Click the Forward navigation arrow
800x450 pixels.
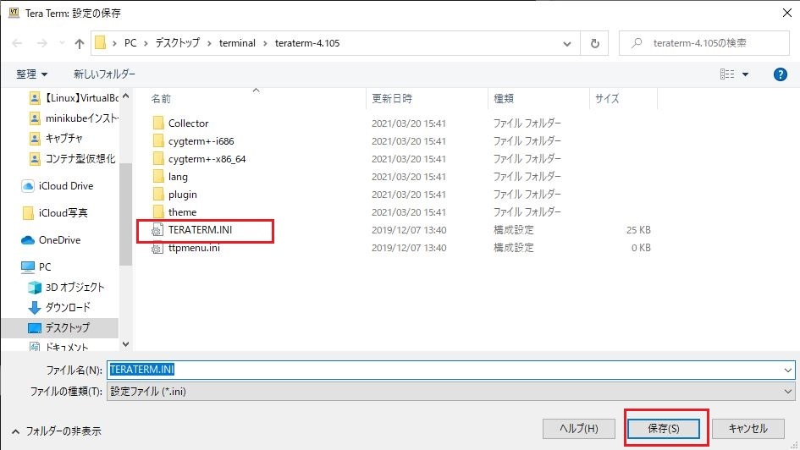pos(41,43)
